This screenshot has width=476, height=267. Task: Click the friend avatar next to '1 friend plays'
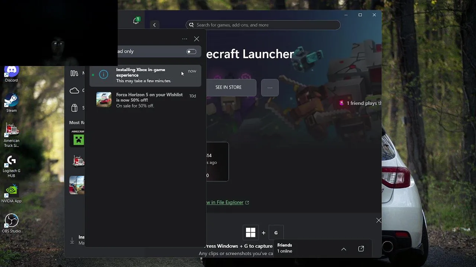pos(341,103)
